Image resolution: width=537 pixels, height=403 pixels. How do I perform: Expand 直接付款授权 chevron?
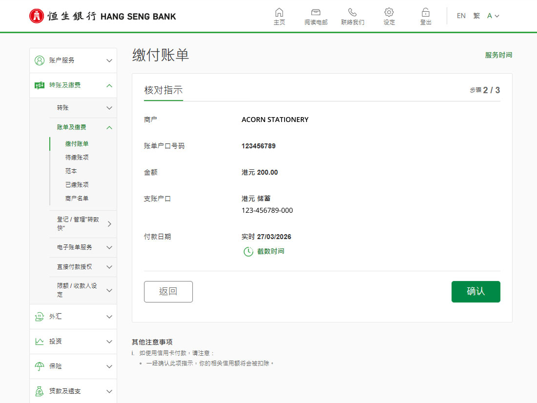109,267
